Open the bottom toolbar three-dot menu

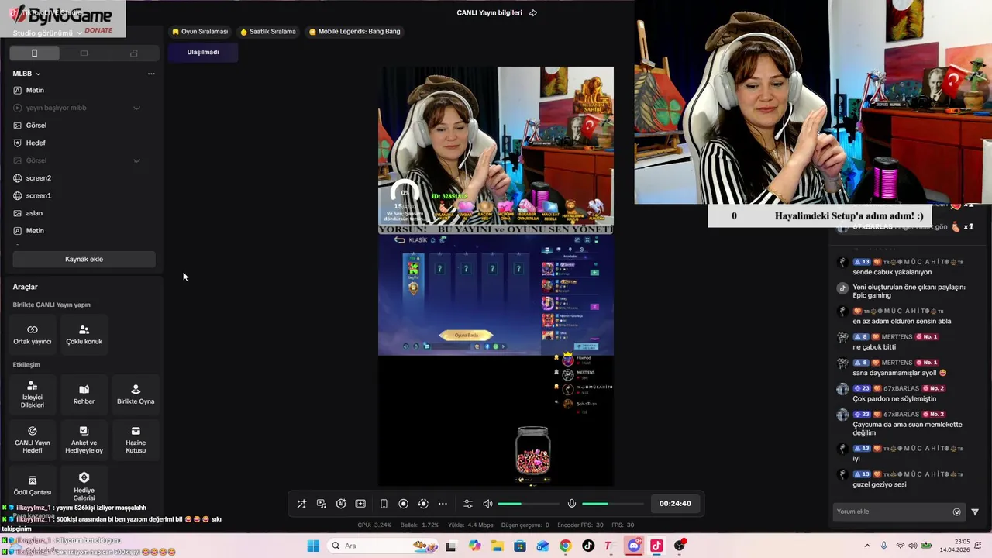tap(443, 504)
